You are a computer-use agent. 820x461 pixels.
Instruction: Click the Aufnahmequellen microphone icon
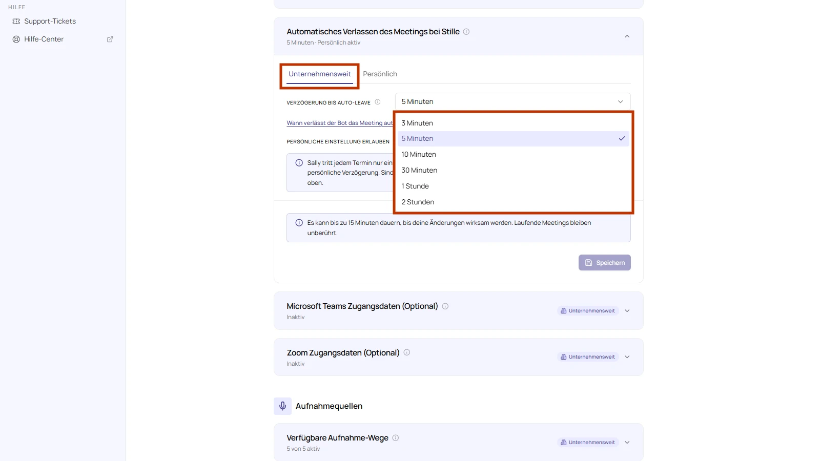point(282,406)
